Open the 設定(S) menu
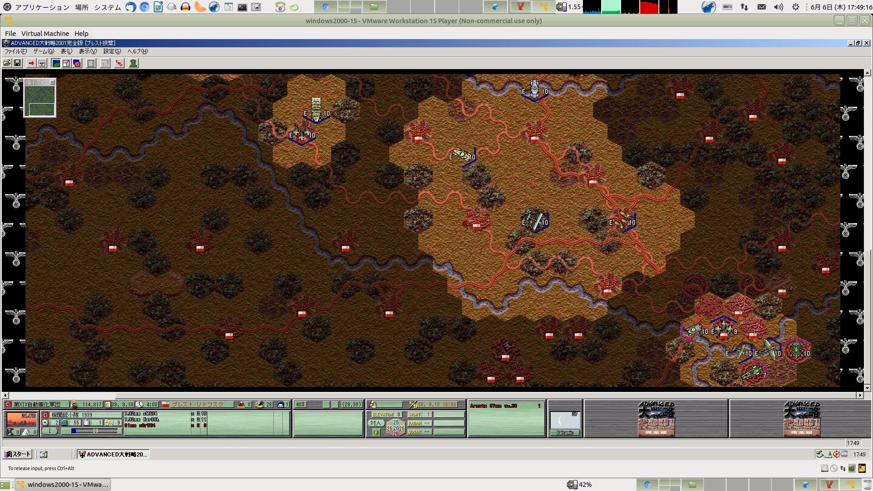This screenshot has height=491, width=873. point(112,51)
